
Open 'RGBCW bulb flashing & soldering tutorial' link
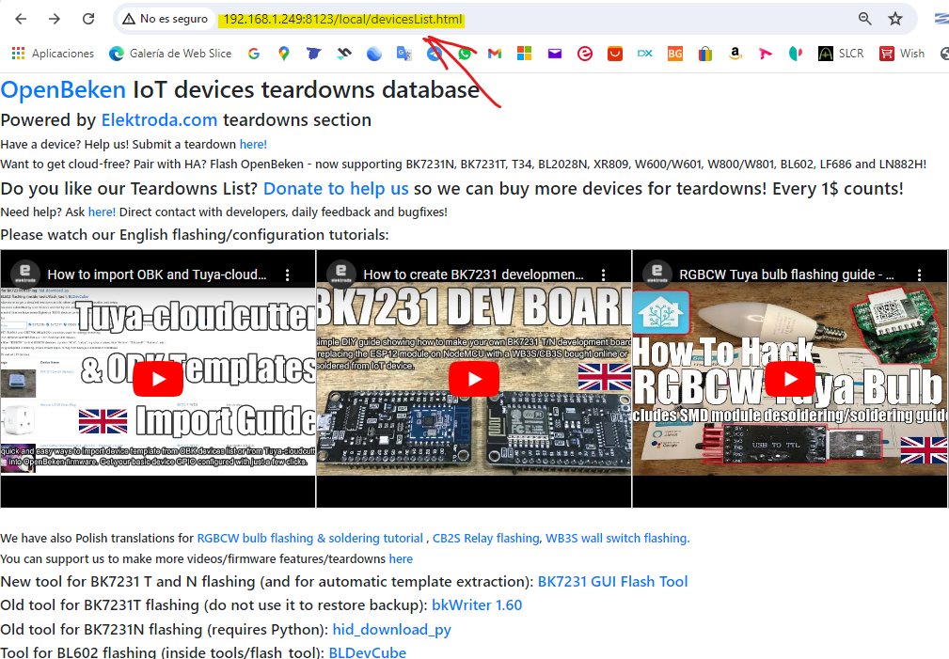309,538
